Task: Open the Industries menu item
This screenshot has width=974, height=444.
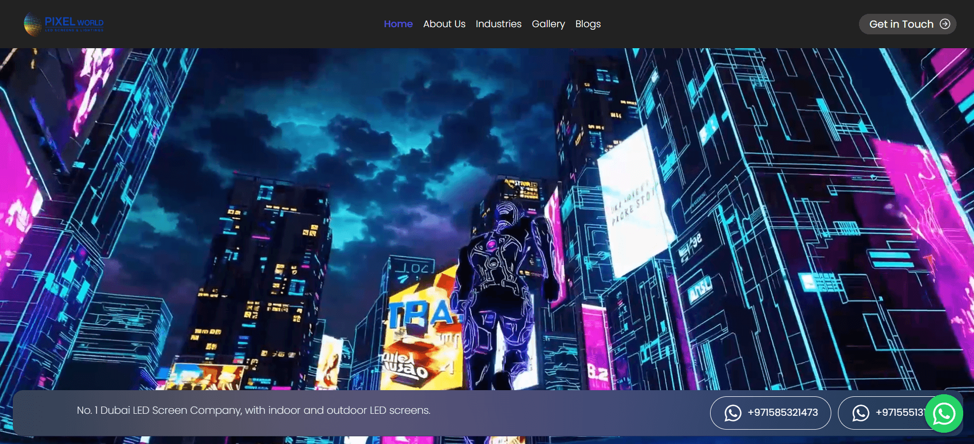Action: pyautogui.click(x=498, y=24)
